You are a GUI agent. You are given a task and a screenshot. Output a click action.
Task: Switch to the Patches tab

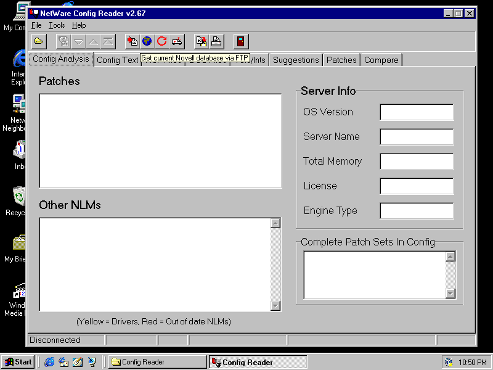341,60
